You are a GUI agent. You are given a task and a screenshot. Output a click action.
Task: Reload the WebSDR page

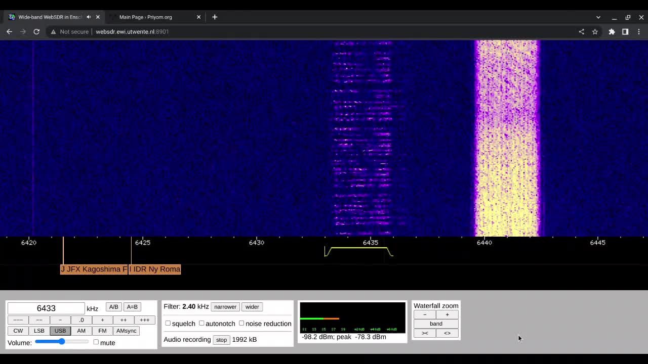(36, 31)
